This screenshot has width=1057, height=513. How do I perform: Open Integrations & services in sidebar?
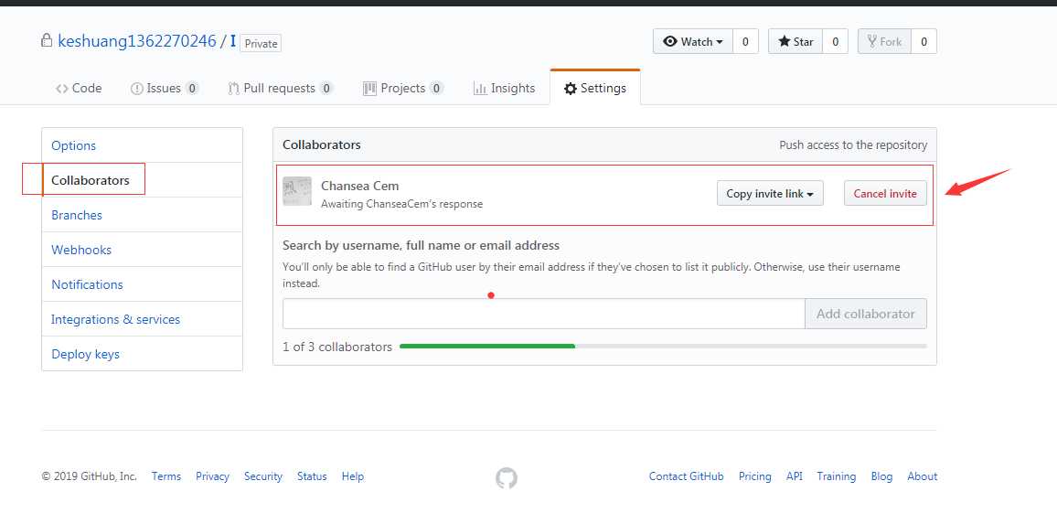click(x=143, y=319)
